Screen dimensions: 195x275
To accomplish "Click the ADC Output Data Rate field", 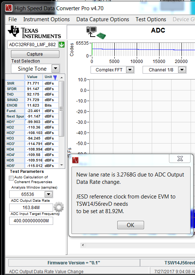I will click(31, 208).
